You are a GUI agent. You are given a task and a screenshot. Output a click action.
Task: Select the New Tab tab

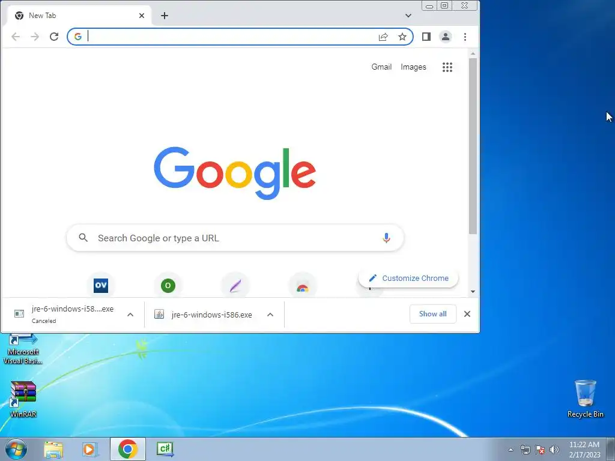click(80, 16)
